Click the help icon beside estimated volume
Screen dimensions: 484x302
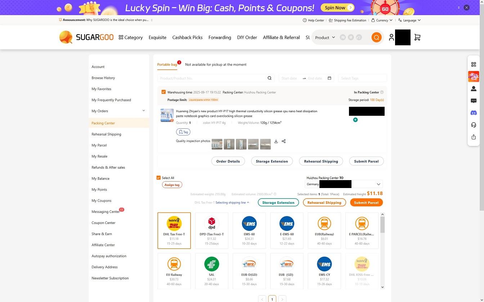tap(275, 194)
